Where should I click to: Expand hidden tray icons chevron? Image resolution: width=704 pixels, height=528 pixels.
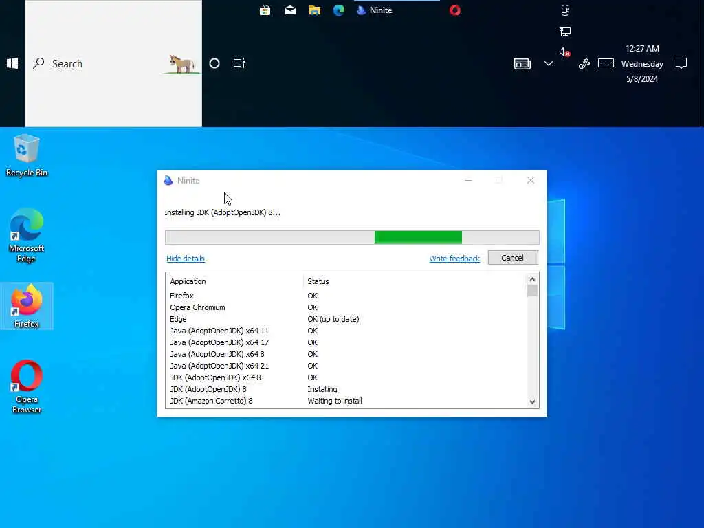[548, 63]
